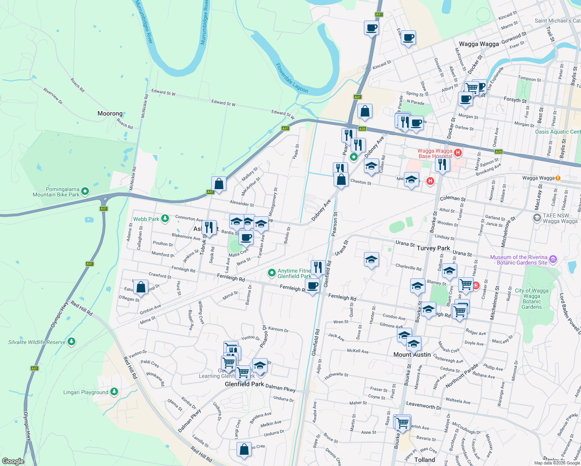Select the Wagga Wagga train station orange pin
This screenshot has height=466, width=581.
(x=558, y=178)
